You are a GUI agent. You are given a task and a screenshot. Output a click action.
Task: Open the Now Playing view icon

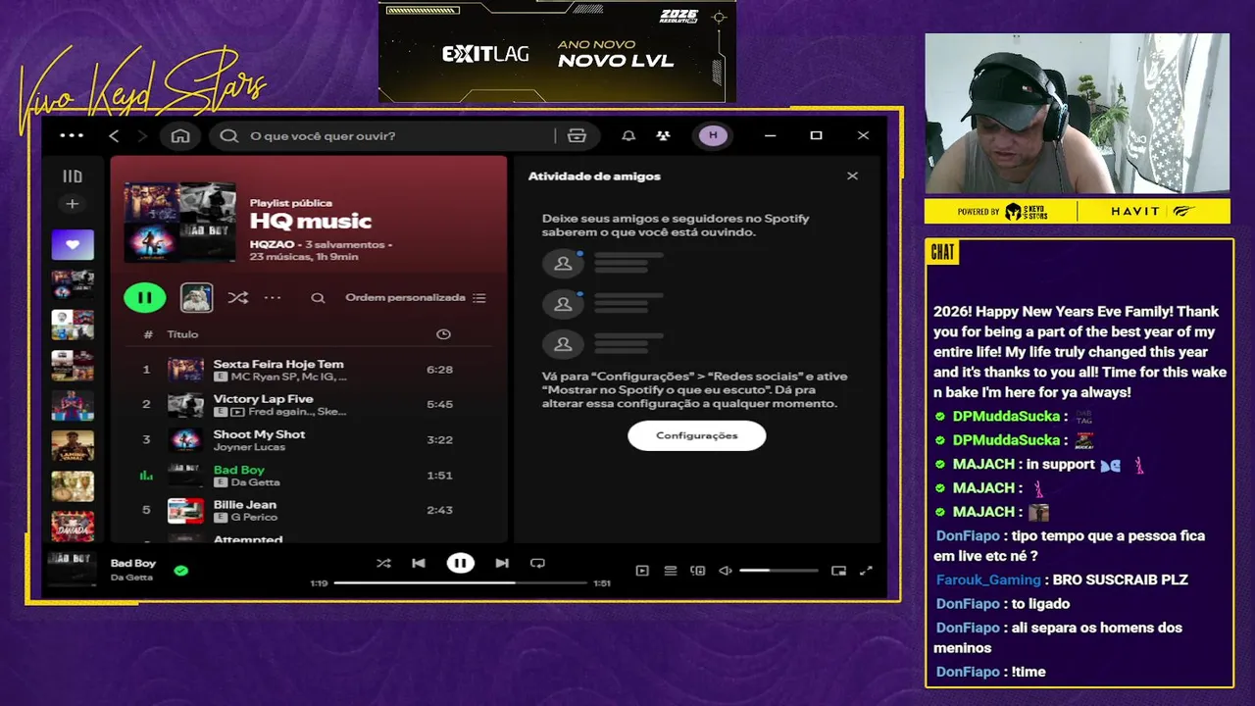[x=642, y=570]
